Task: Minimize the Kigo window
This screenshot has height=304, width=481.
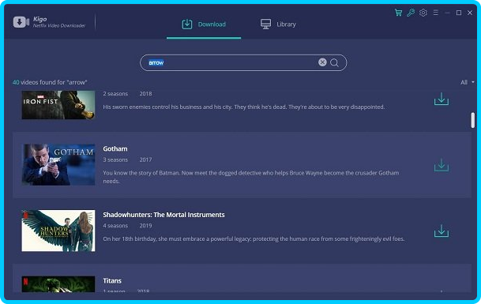Action: coord(447,13)
